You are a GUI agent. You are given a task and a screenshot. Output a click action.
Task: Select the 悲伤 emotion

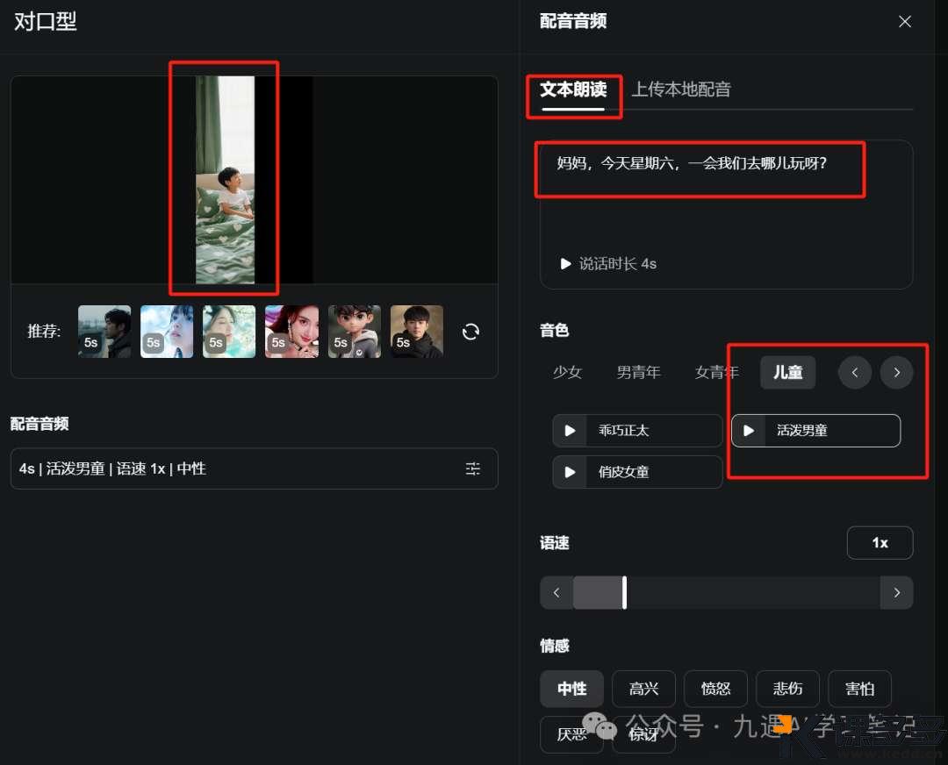pyautogui.click(x=787, y=689)
